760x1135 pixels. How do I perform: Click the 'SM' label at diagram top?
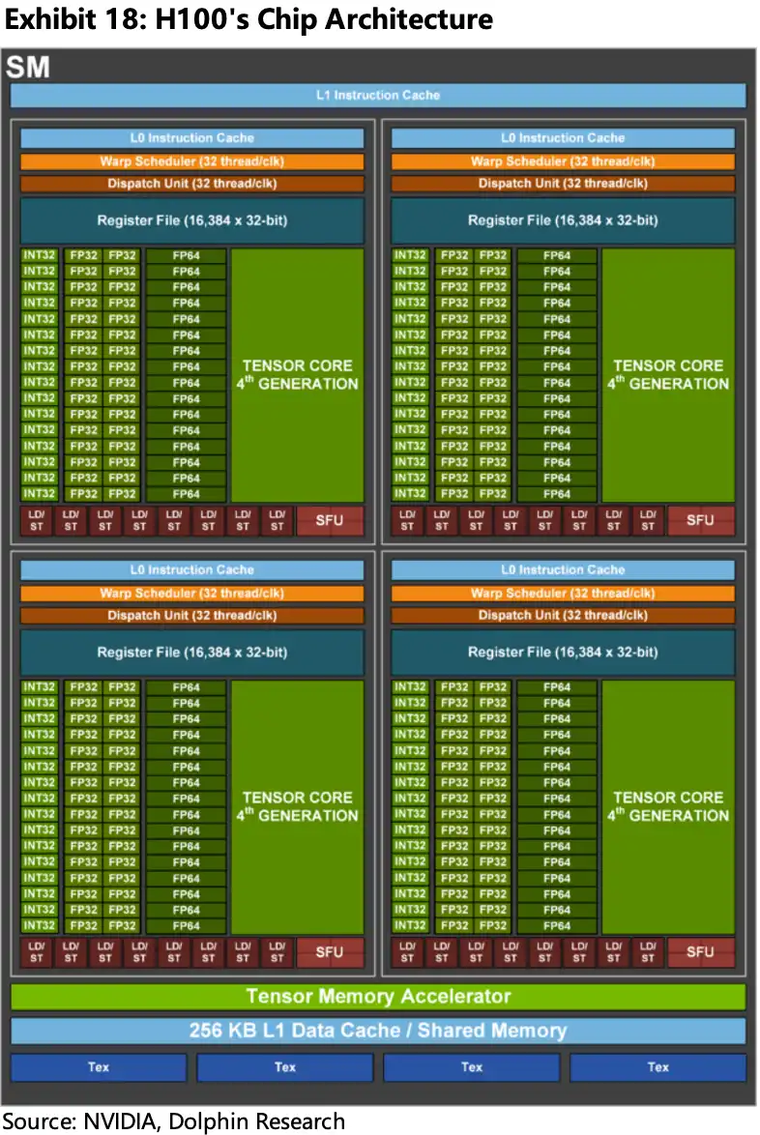click(28, 68)
